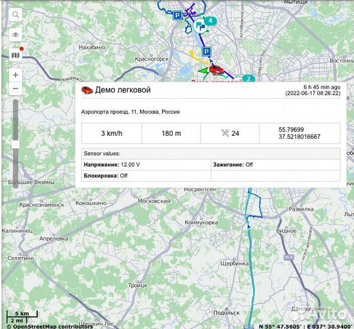The image size is (354, 329).
Task: Click the green direction arrow beside the car
Action: [x=204, y=71]
